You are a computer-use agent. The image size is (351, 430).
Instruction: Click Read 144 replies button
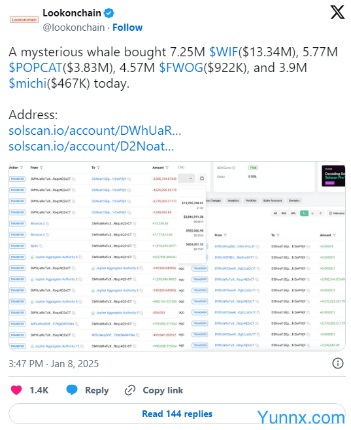[177, 414]
